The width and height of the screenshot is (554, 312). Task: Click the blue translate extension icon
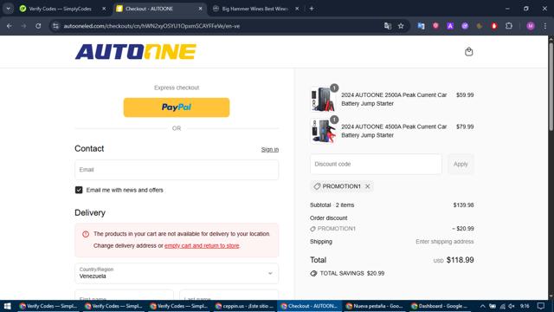(x=421, y=26)
